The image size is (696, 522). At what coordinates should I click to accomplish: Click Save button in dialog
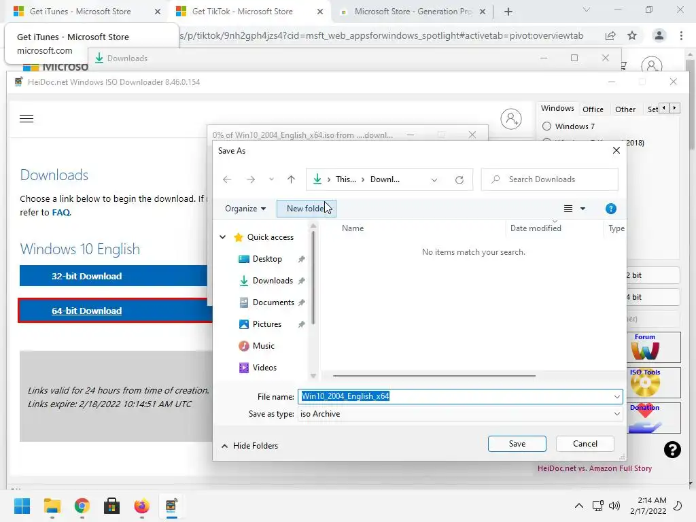point(517,444)
